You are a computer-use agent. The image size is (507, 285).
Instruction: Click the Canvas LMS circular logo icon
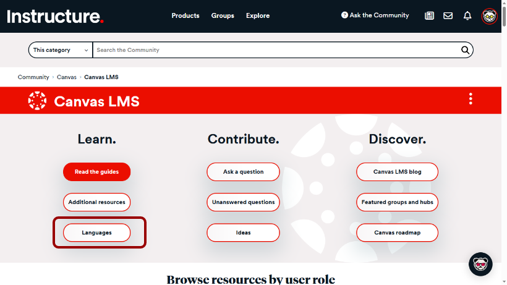[x=37, y=101]
